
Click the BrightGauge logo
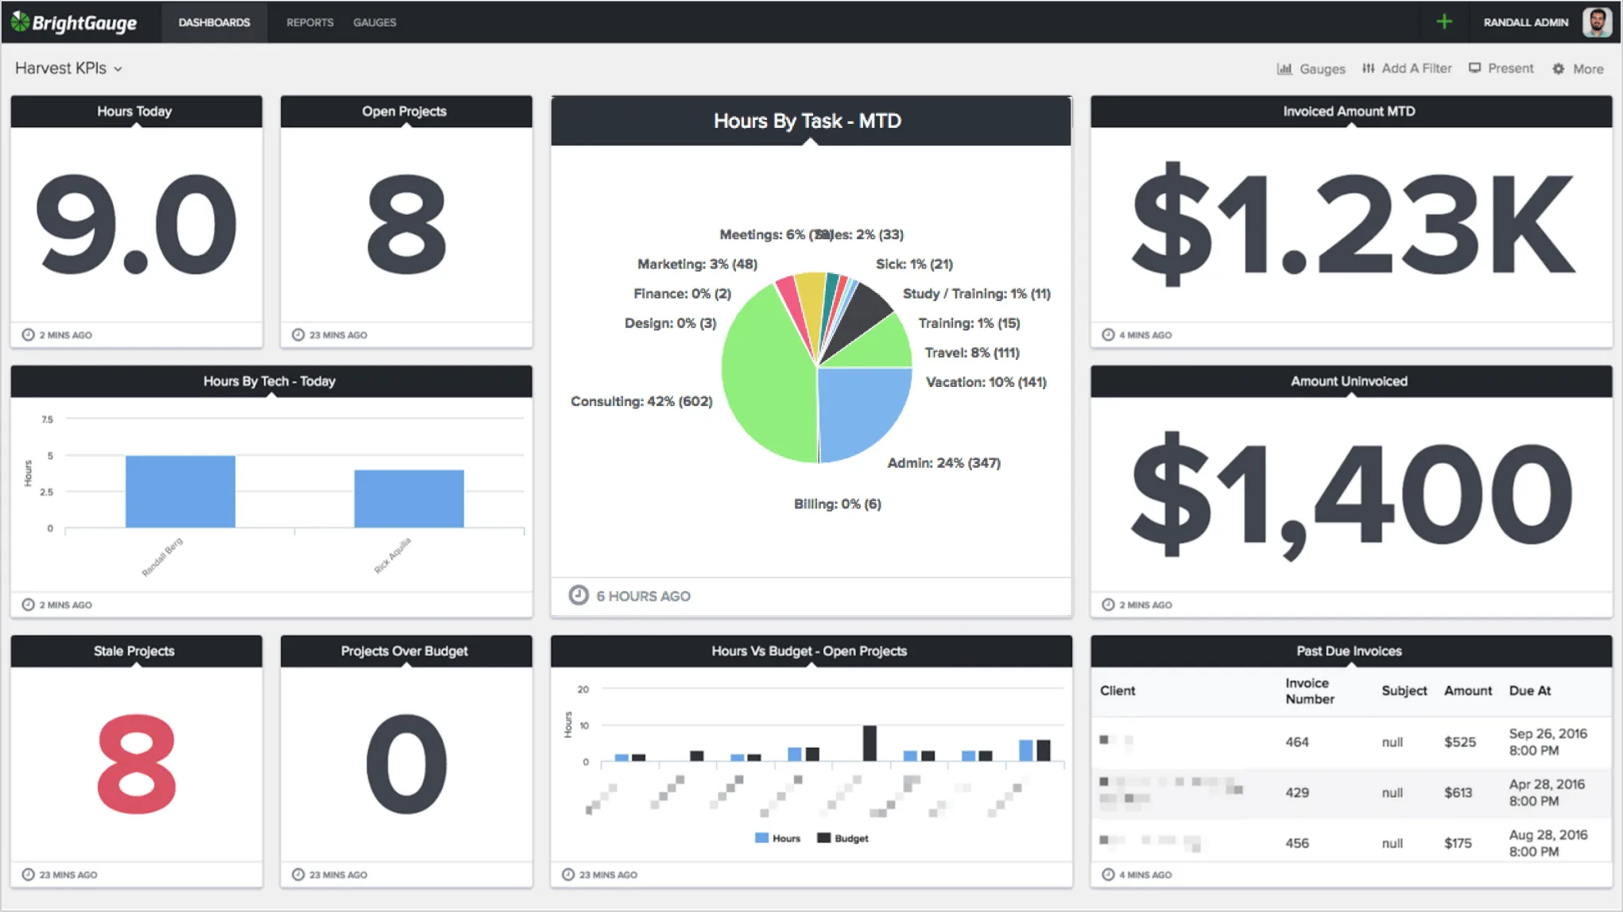click(x=74, y=22)
